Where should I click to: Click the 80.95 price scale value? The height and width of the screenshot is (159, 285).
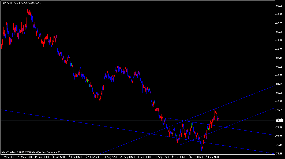point(279,93)
